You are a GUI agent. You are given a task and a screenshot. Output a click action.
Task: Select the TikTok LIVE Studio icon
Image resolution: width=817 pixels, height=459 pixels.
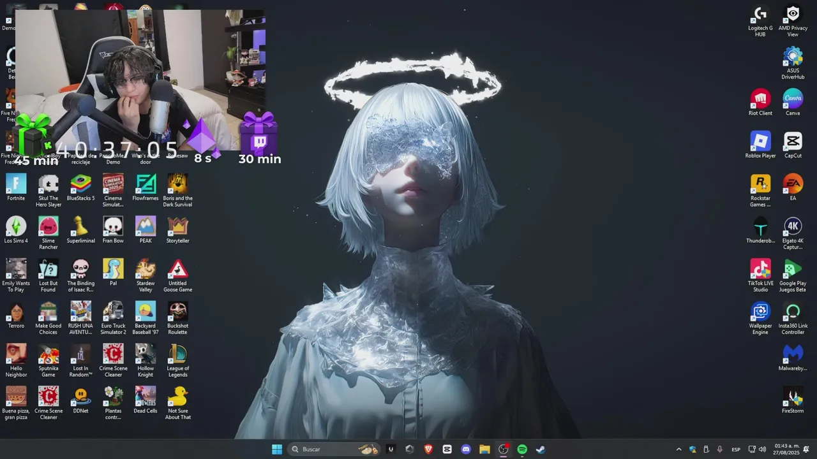760,275
